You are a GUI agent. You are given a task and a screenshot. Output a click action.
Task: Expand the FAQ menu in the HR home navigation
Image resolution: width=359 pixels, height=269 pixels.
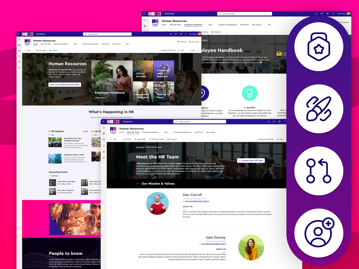pyautogui.click(x=76, y=44)
